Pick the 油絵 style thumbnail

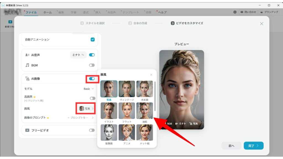coord(145,111)
